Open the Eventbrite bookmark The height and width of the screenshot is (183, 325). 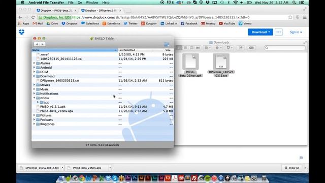pyautogui.click(x=111, y=23)
